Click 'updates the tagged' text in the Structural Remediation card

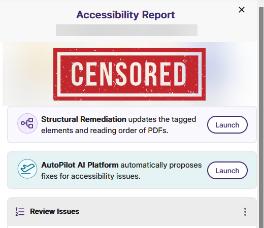[162, 119]
